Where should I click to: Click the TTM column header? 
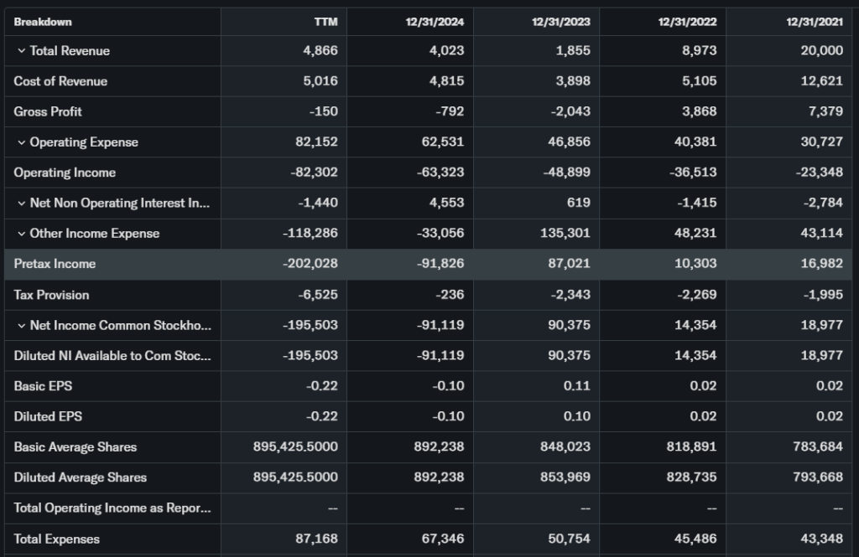point(325,22)
